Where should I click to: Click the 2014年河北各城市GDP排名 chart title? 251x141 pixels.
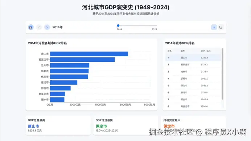pyautogui.click(x=48, y=43)
